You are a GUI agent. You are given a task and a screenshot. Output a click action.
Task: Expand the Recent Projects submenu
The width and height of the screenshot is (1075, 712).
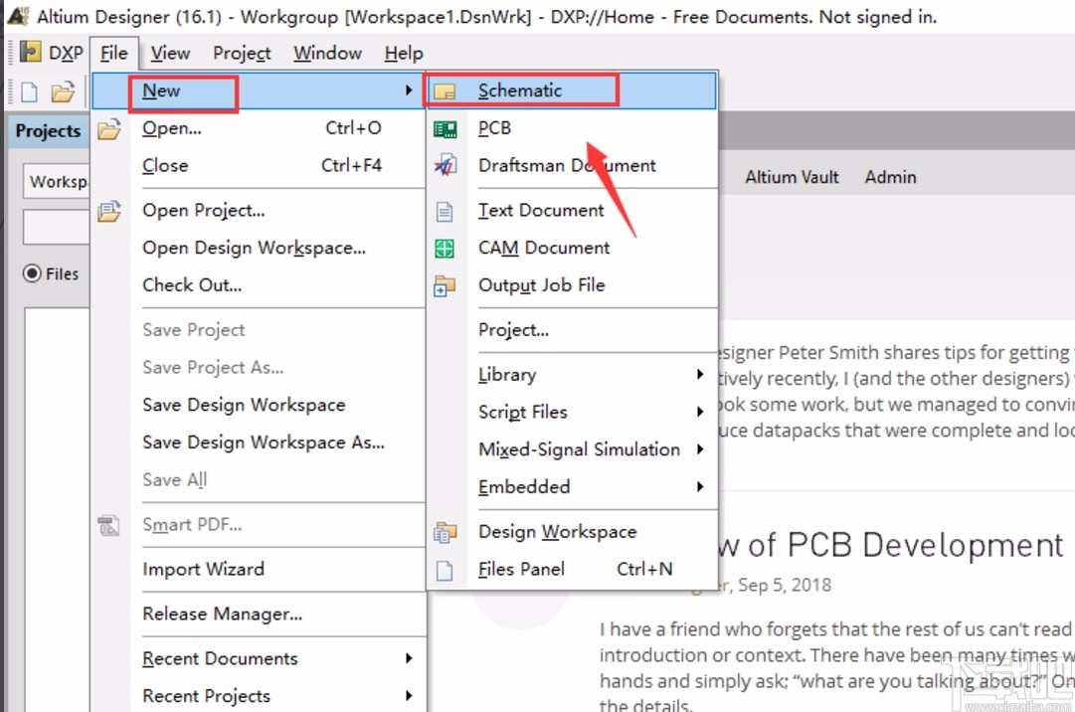409,695
